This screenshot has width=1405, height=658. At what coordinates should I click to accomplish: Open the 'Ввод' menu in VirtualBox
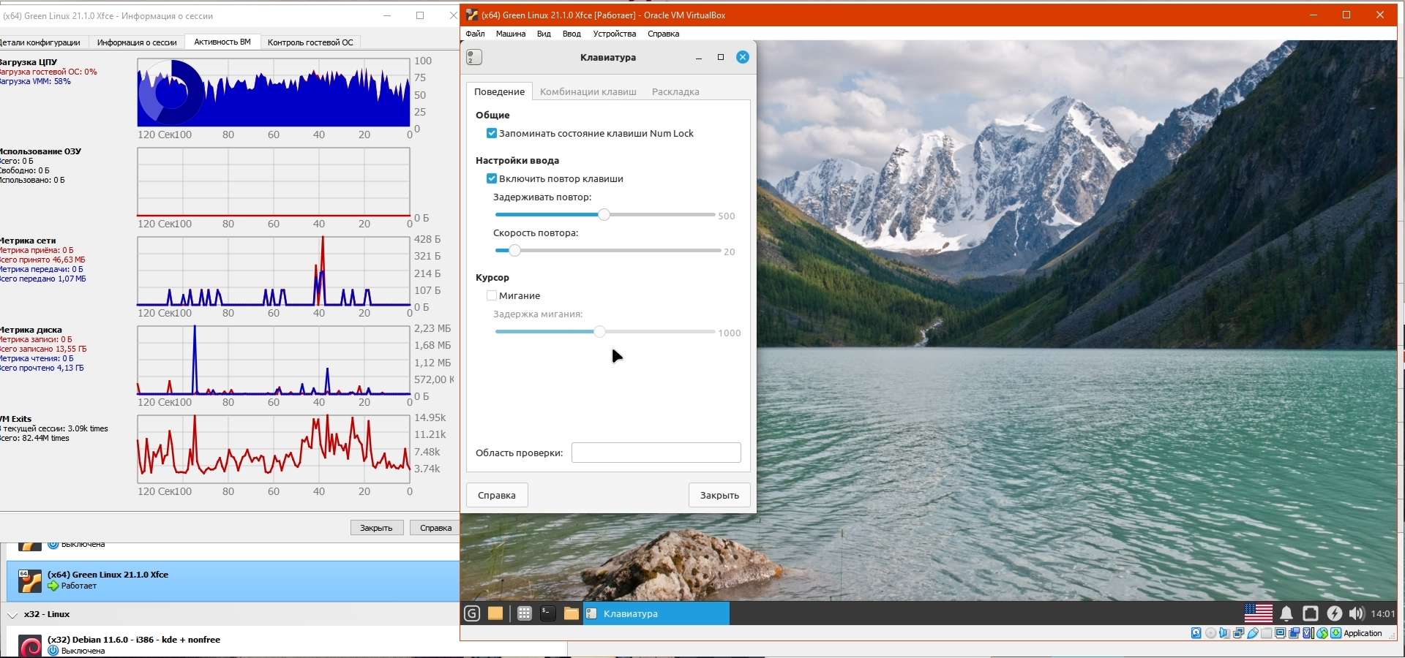(x=572, y=34)
